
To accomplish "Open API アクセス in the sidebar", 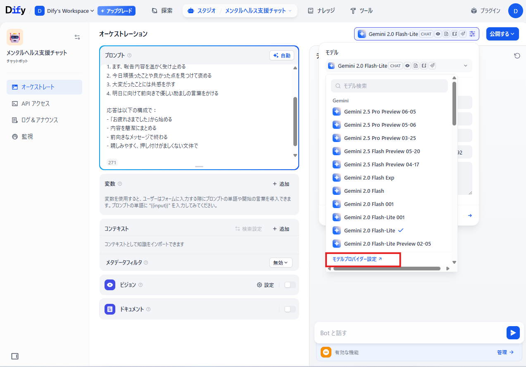I will (44, 104).
